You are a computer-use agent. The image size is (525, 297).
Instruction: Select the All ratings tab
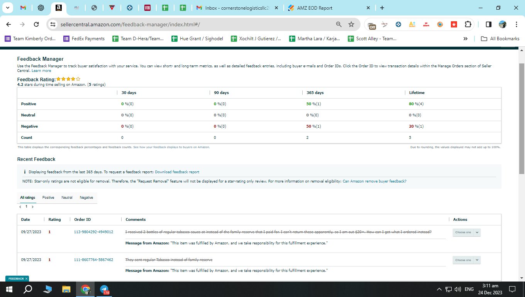[27, 198]
